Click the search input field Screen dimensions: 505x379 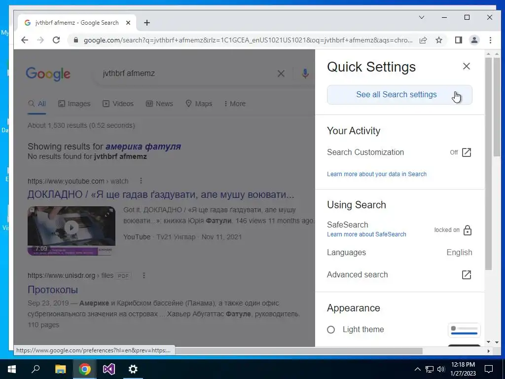coord(187,74)
